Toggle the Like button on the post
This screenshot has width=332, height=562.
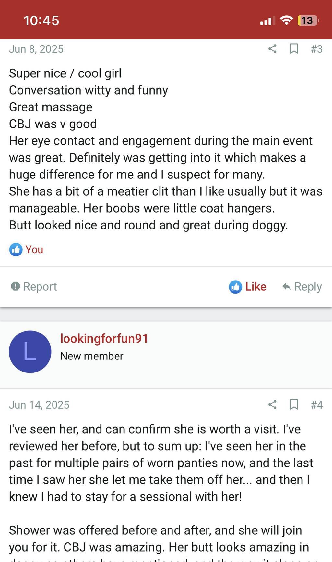[x=248, y=287]
